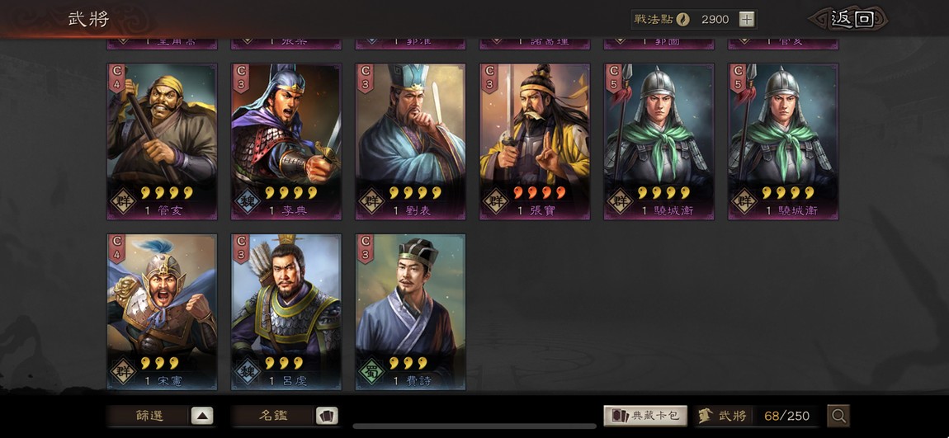Click the 群 faction badge on 管亥 card

[x=123, y=202]
